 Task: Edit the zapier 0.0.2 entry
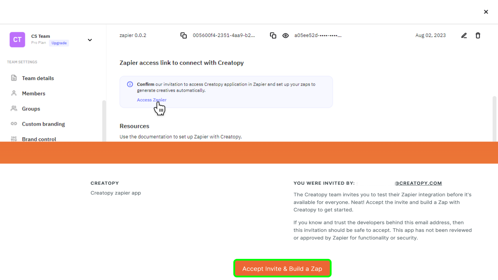[464, 35]
